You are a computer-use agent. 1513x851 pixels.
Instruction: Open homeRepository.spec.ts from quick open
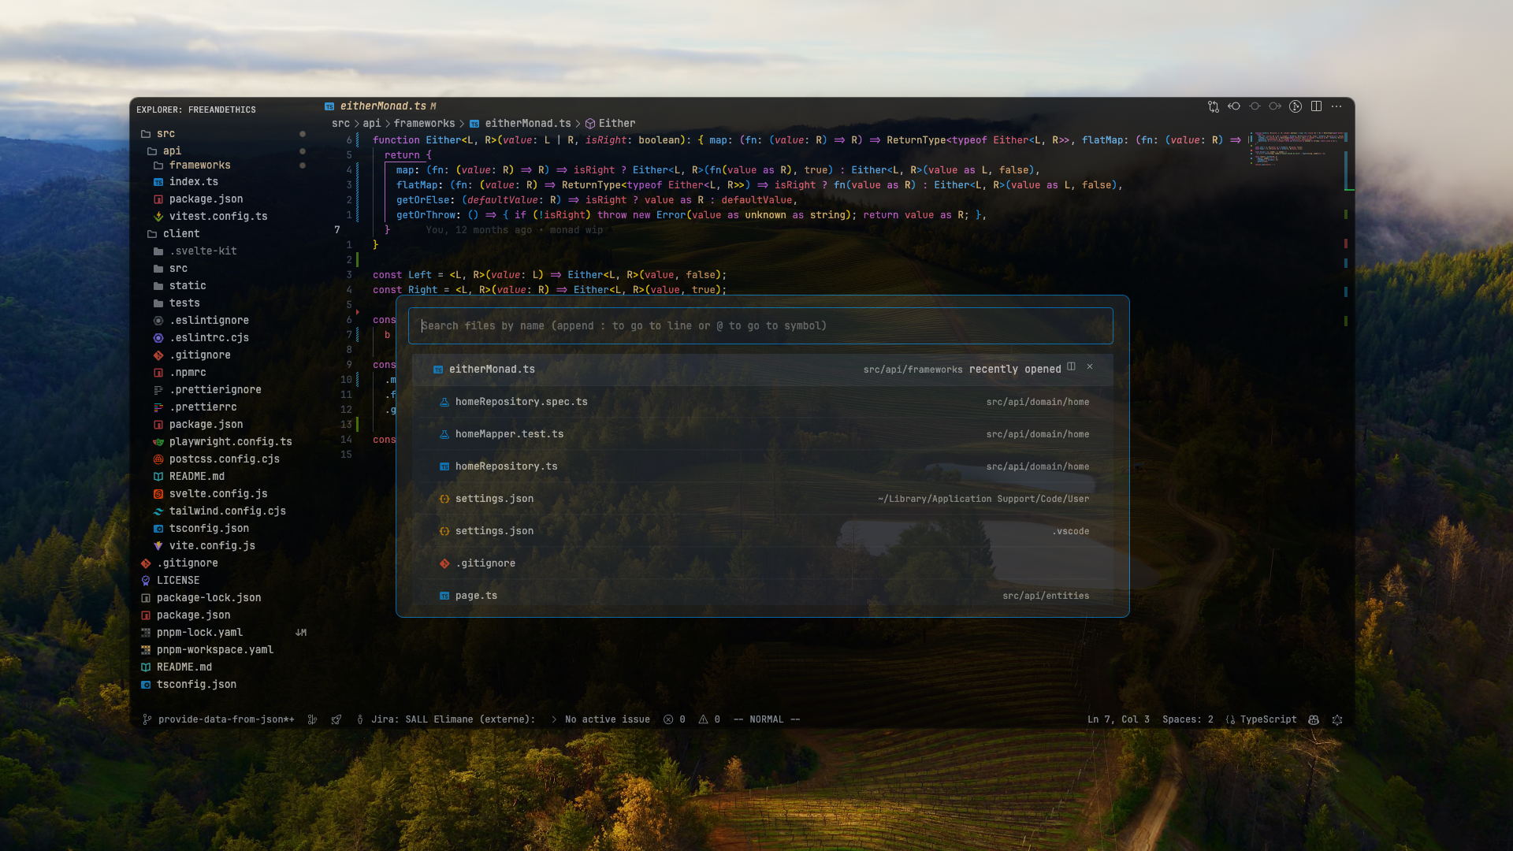762,402
